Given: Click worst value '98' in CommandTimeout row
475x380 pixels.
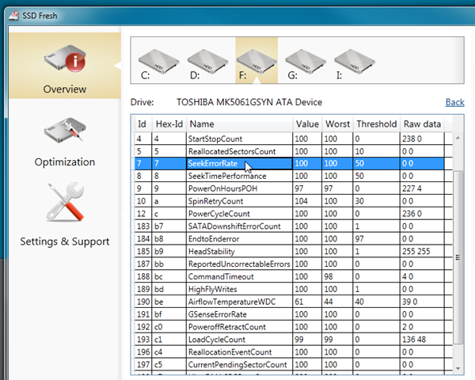Looking at the screenshot, I should pyautogui.click(x=329, y=276).
